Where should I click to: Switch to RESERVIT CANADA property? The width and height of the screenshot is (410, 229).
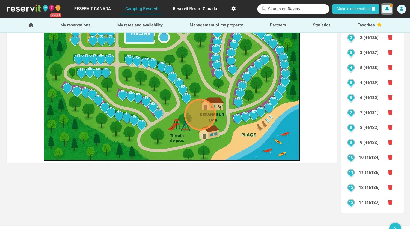click(x=93, y=9)
